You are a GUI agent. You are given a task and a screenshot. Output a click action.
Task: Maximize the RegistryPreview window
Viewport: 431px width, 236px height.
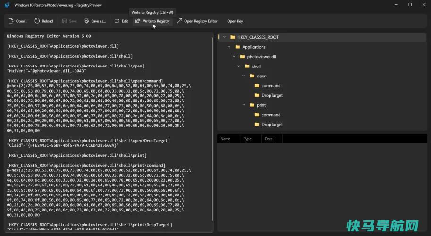[x=410, y=5]
